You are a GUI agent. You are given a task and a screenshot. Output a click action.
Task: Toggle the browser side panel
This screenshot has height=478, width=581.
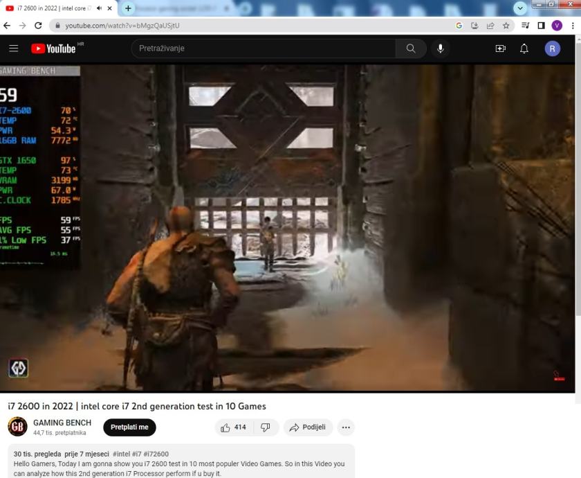[541, 25]
